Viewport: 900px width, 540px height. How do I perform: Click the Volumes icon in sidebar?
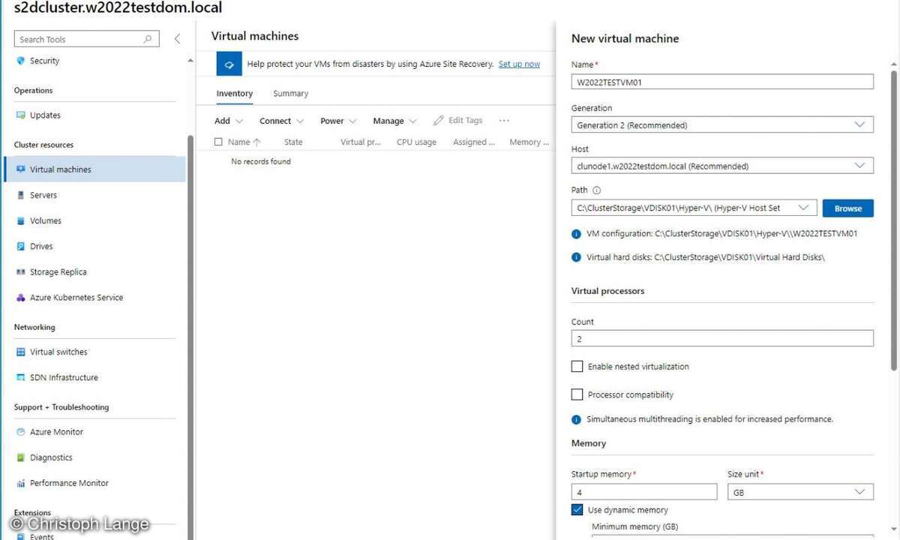coord(20,220)
